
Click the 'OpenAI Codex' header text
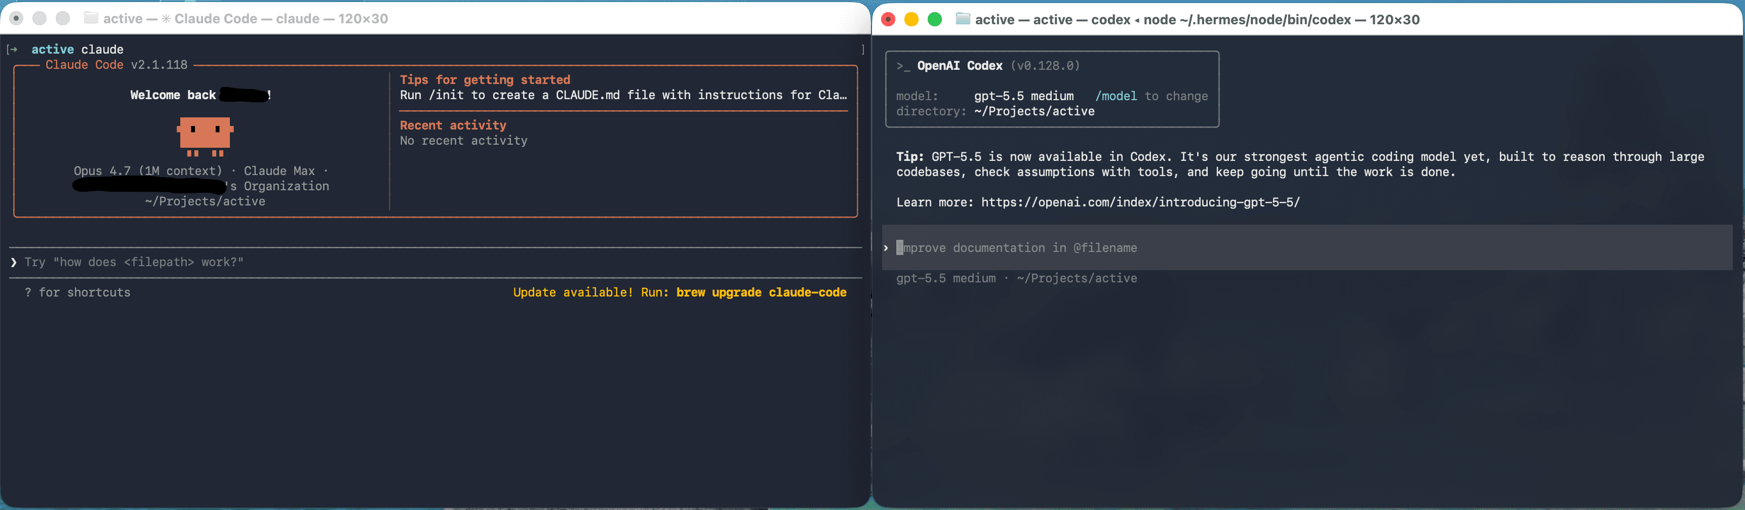(959, 66)
